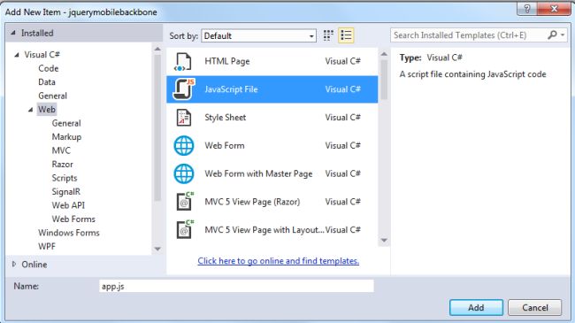Screen dimensions: 575x323
Task: Select the Web API category
Action: tap(68, 205)
